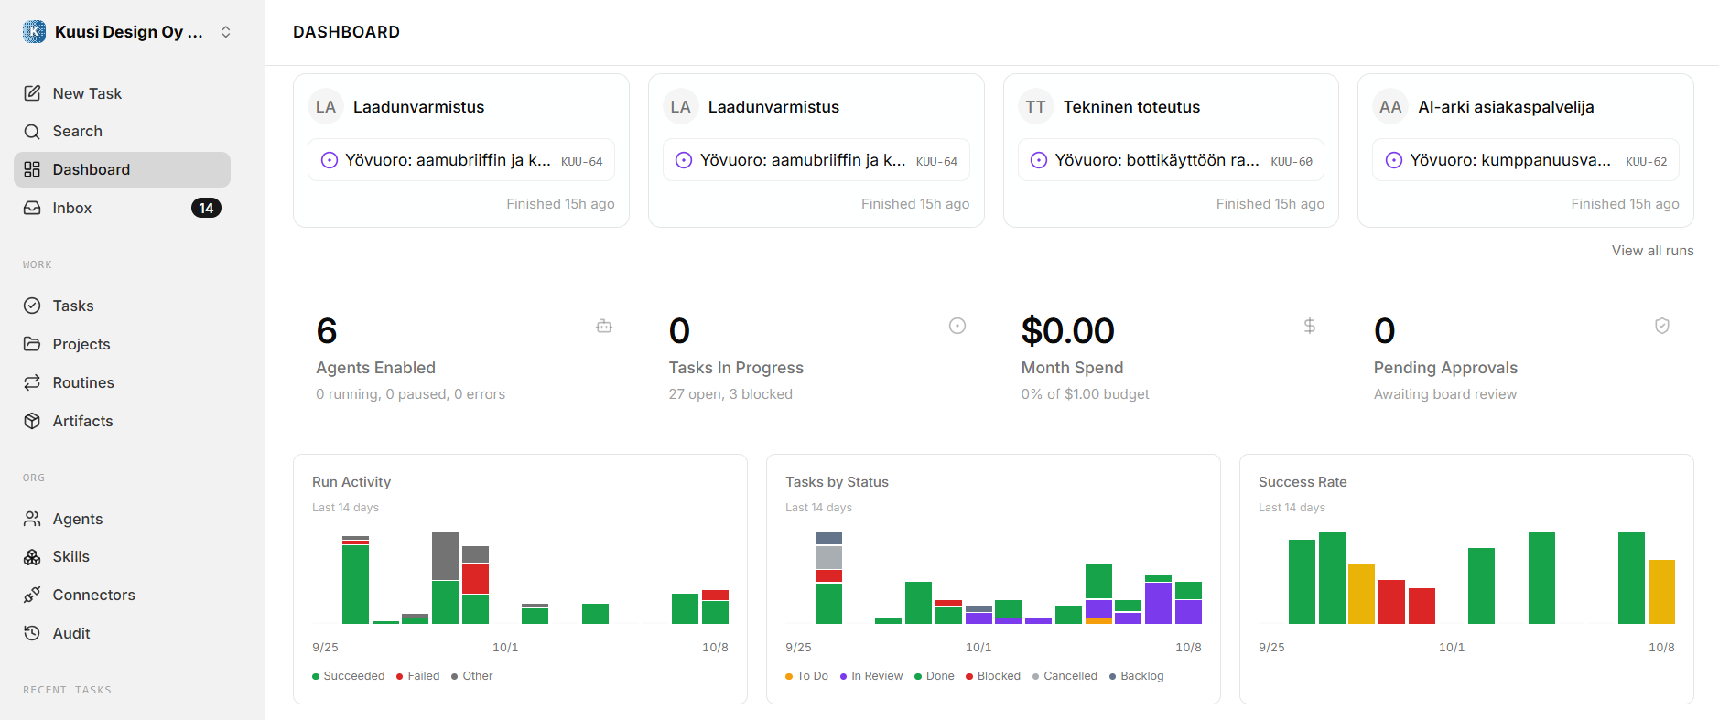Click the Audit history icon
The image size is (1719, 720).
coord(32,633)
